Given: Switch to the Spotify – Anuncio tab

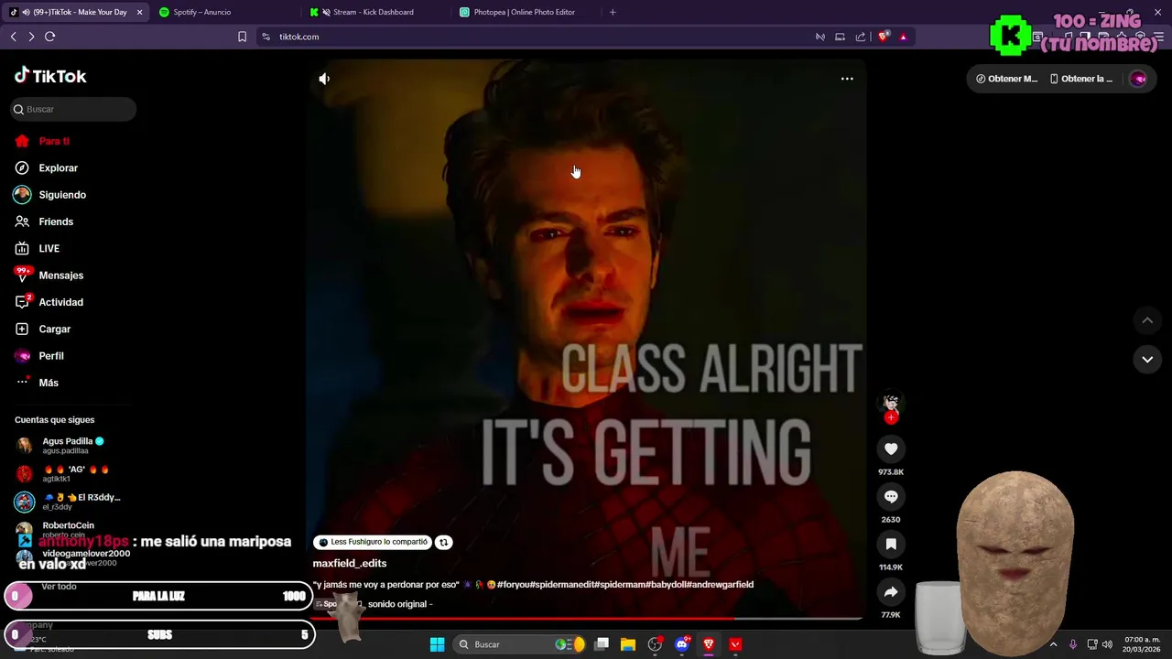Looking at the screenshot, I should (x=224, y=12).
